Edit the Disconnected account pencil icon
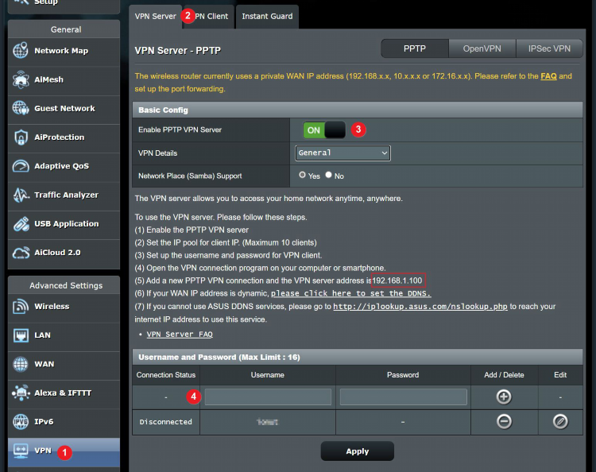The image size is (596, 472). point(560,421)
